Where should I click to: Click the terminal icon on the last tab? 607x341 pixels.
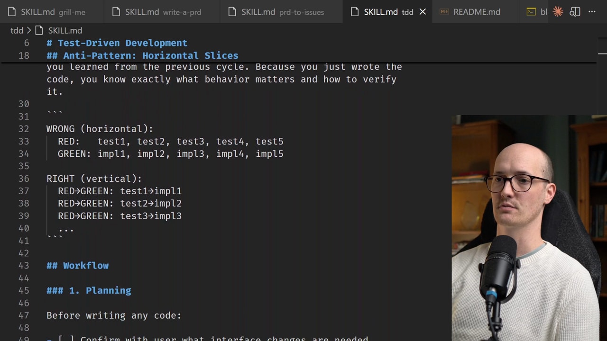point(531,12)
